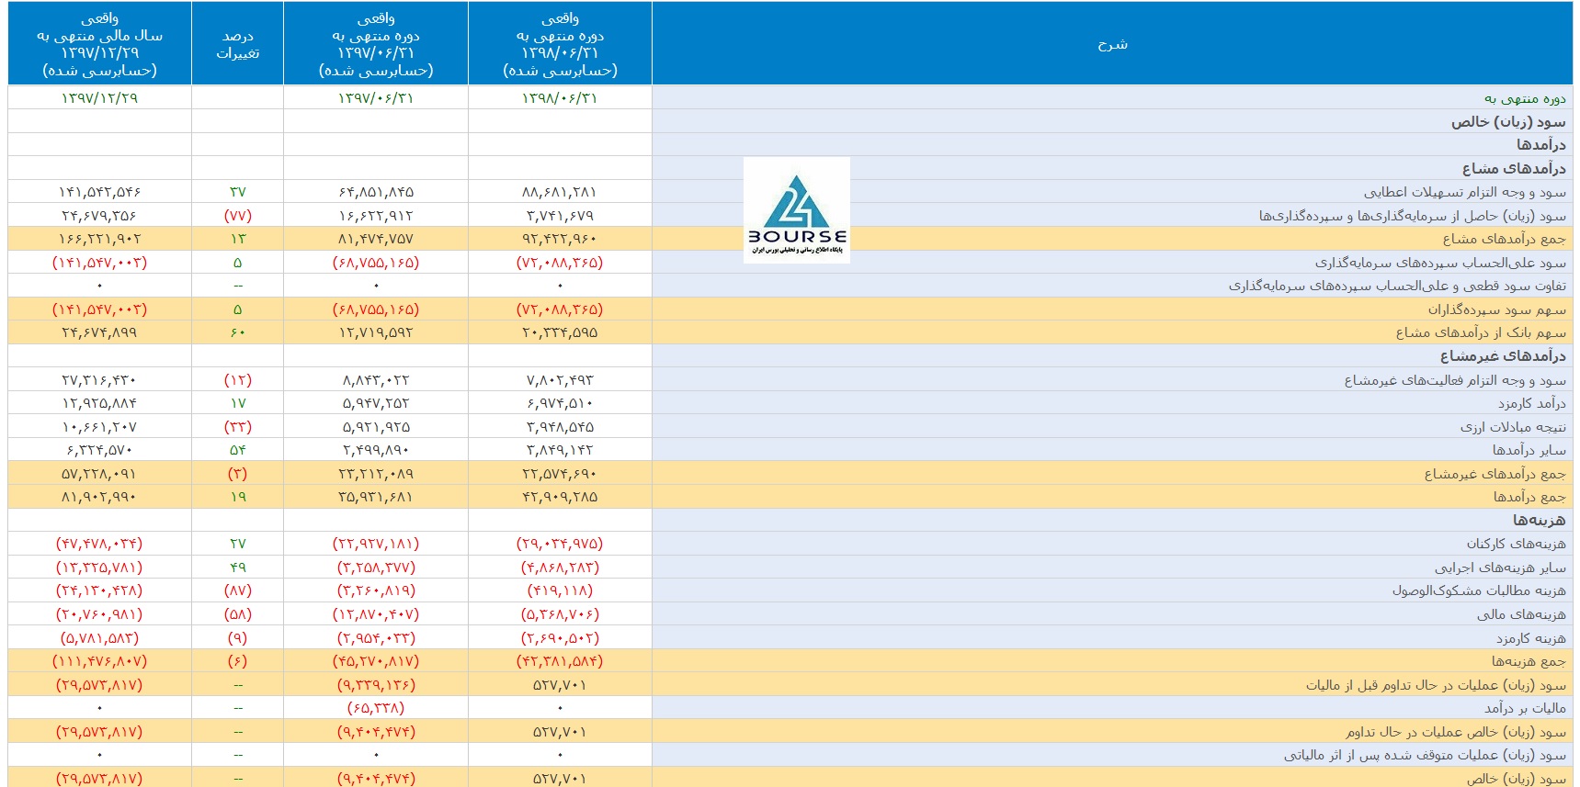The width and height of the screenshot is (1580, 787).
Task: Select the value ۸۱,۹۰۲,۹۹۰
Action: pyautogui.click(x=99, y=497)
